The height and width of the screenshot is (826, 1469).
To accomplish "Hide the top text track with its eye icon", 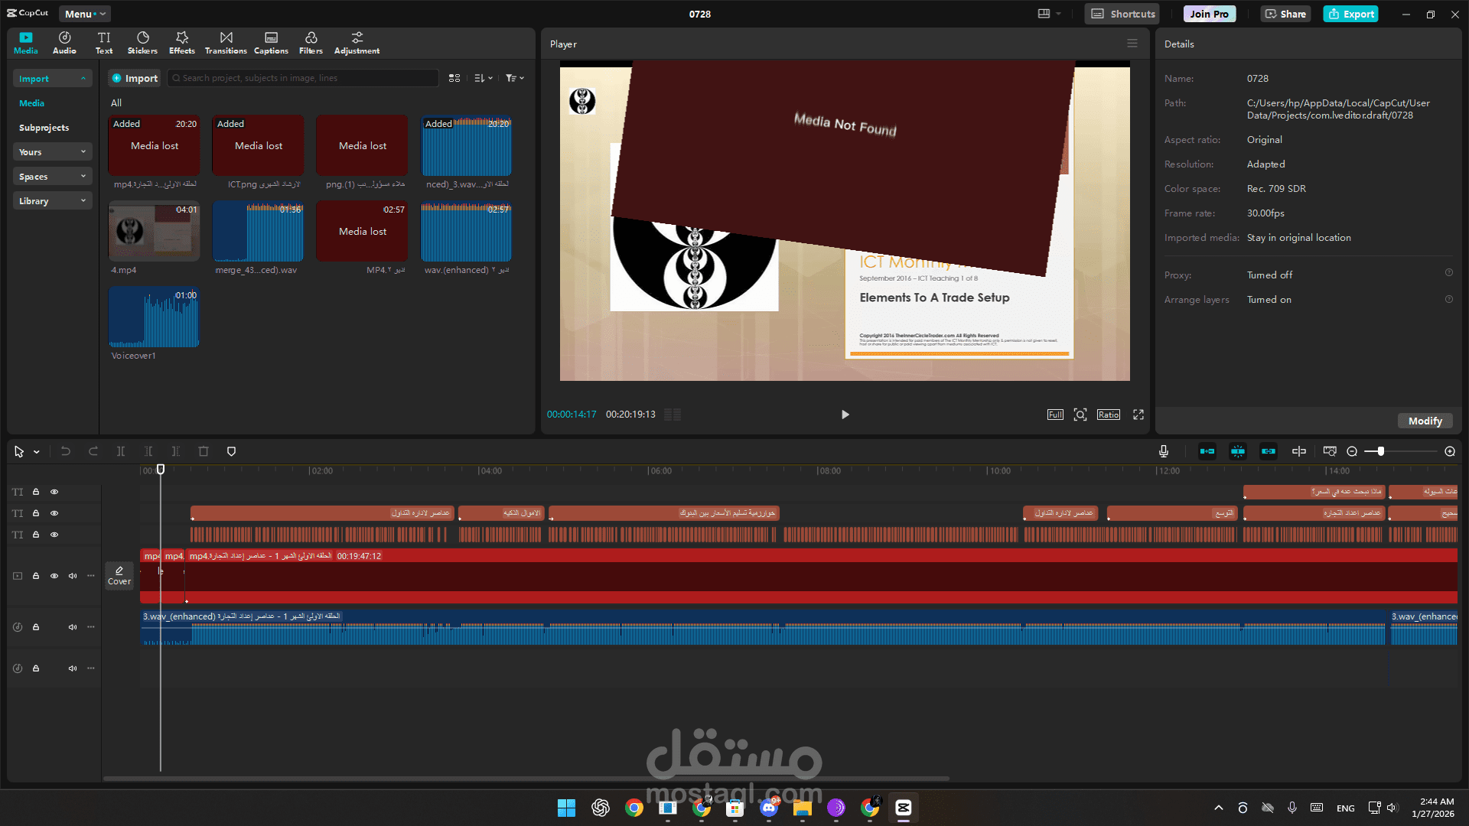I will pos(54,492).
